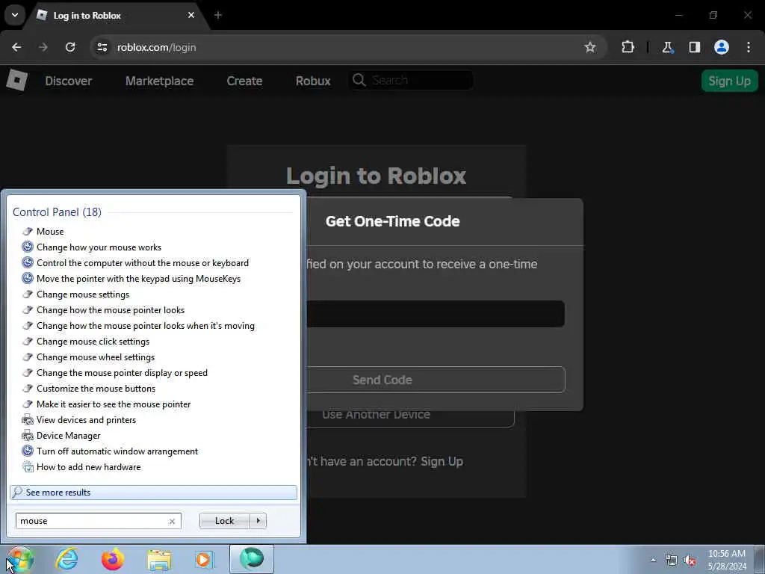Open Marketplace in Roblox navigation
The image size is (765, 574).
point(160,81)
